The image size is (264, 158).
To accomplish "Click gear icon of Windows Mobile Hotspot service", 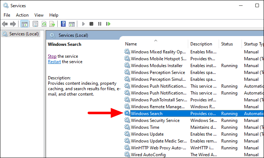I will point(127,58).
